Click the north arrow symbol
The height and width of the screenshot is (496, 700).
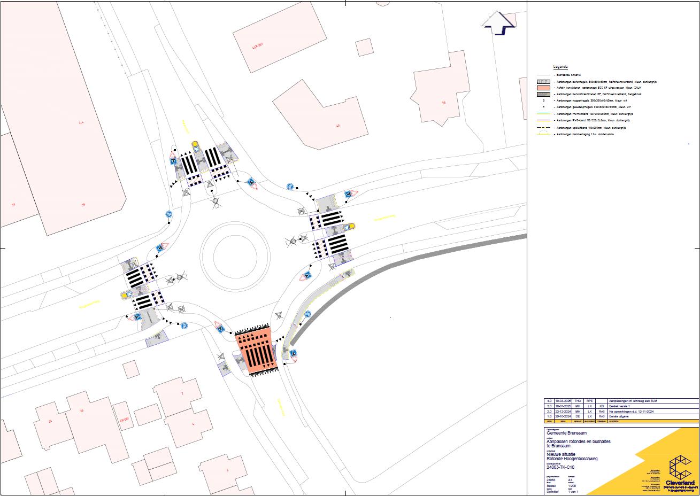pyautogui.click(x=498, y=24)
